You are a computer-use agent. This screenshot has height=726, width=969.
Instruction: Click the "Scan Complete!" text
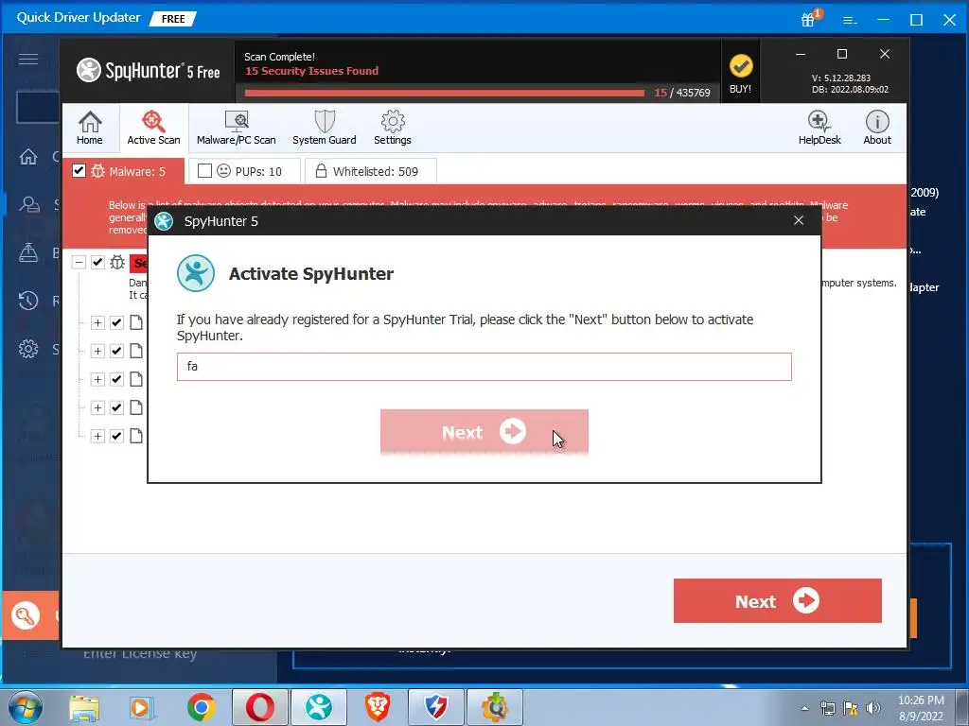coord(279,57)
